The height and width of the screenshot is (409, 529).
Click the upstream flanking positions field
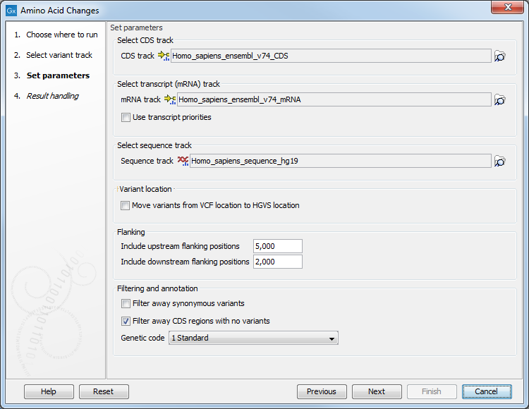[277, 246]
